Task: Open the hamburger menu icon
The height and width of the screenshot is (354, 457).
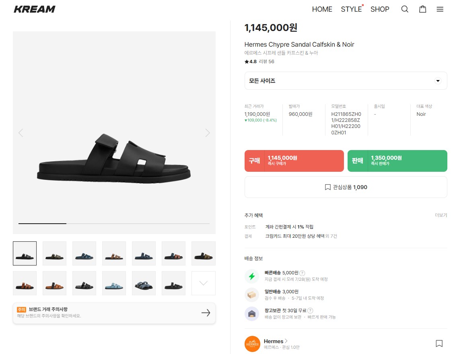Action: click(x=440, y=9)
